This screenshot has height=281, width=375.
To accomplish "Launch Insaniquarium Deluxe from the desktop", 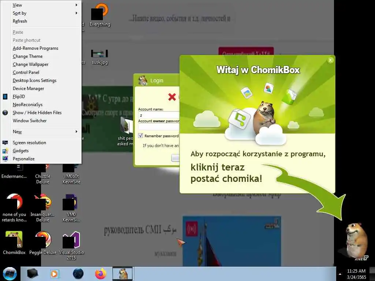I will [42, 208].
